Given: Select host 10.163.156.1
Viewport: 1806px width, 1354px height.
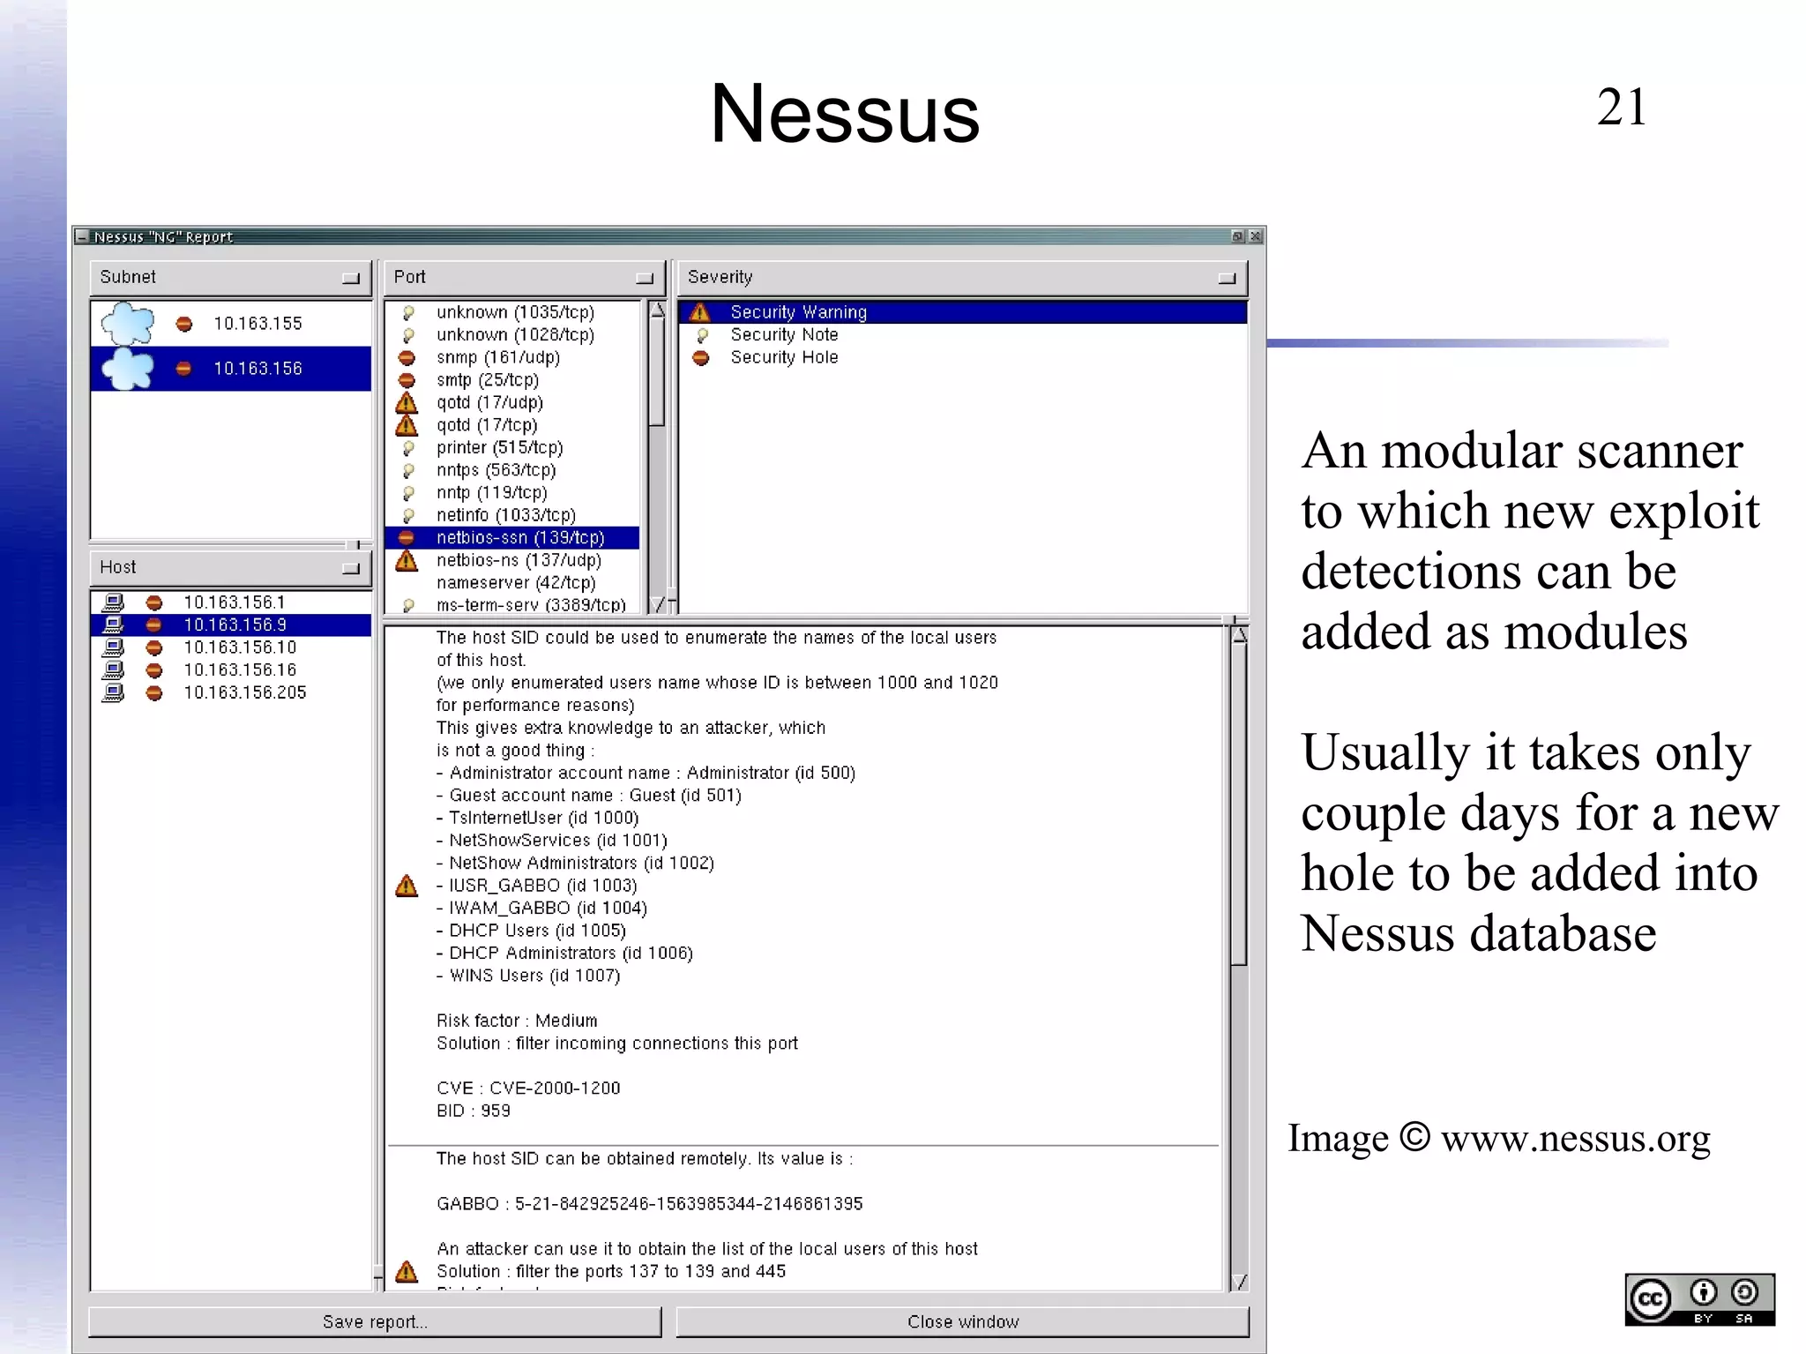Looking at the screenshot, I should (x=231, y=602).
